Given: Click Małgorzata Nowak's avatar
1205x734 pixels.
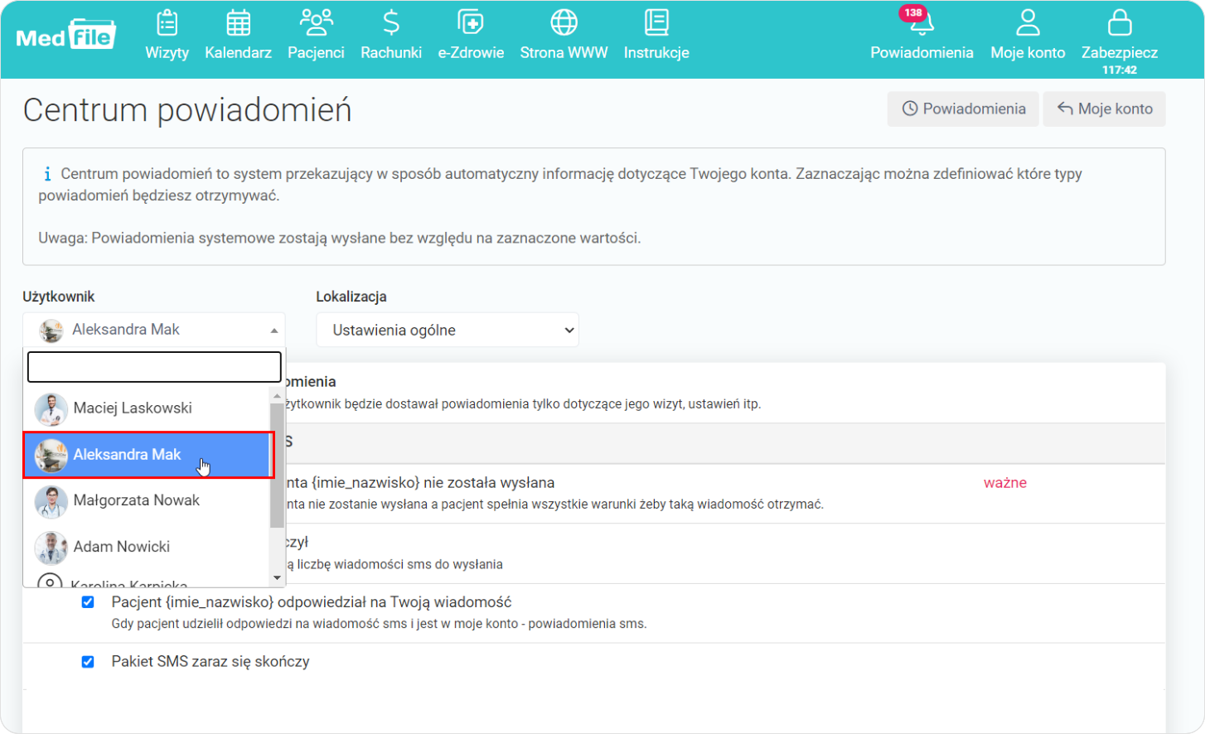Looking at the screenshot, I should (x=51, y=501).
